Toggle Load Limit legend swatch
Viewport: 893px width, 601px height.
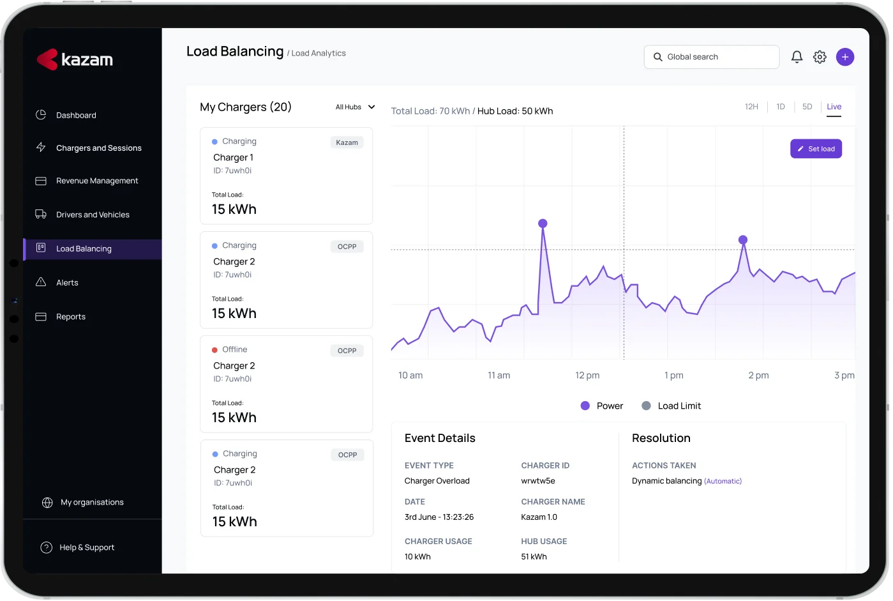(646, 406)
